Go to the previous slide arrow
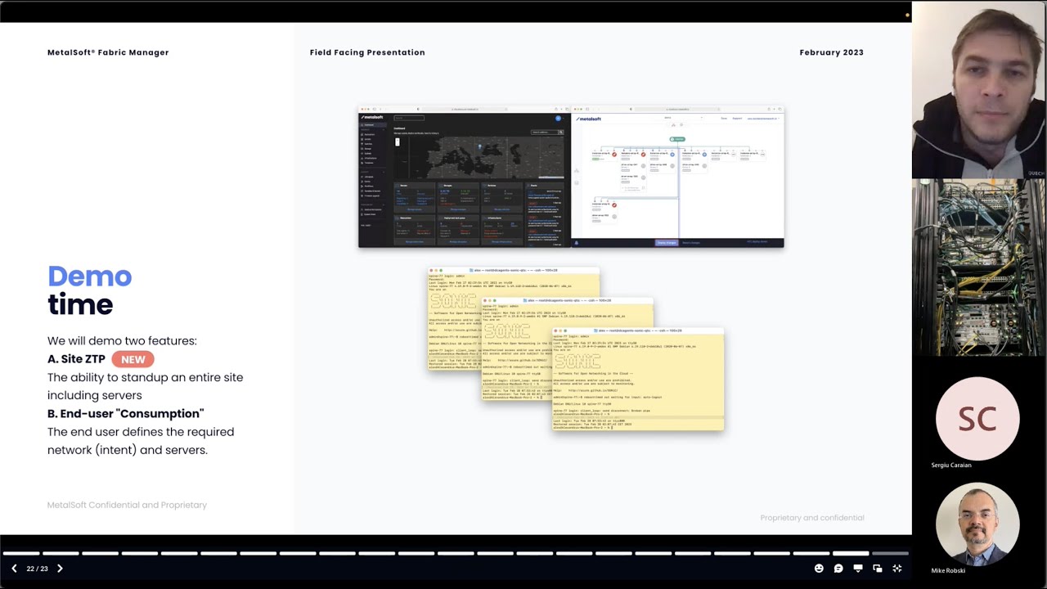The height and width of the screenshot is (589, 1047). pyautogui.click(x=14, y=569)
